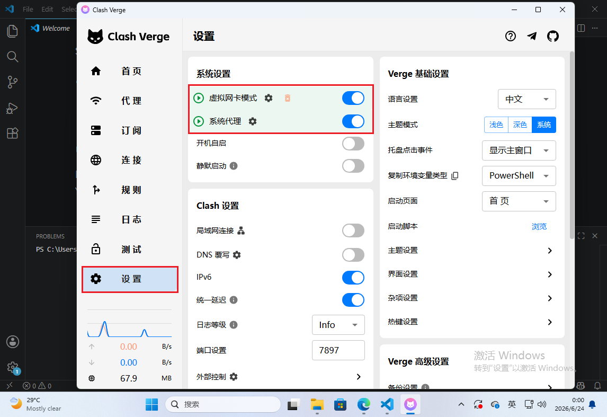Click the settings page vertical scrollbar
This screenshot has height=417, width=607.
(572, 145)
